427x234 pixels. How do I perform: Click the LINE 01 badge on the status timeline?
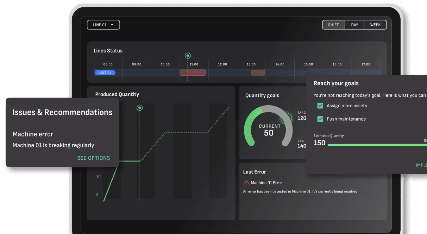[x=105, y=72]
